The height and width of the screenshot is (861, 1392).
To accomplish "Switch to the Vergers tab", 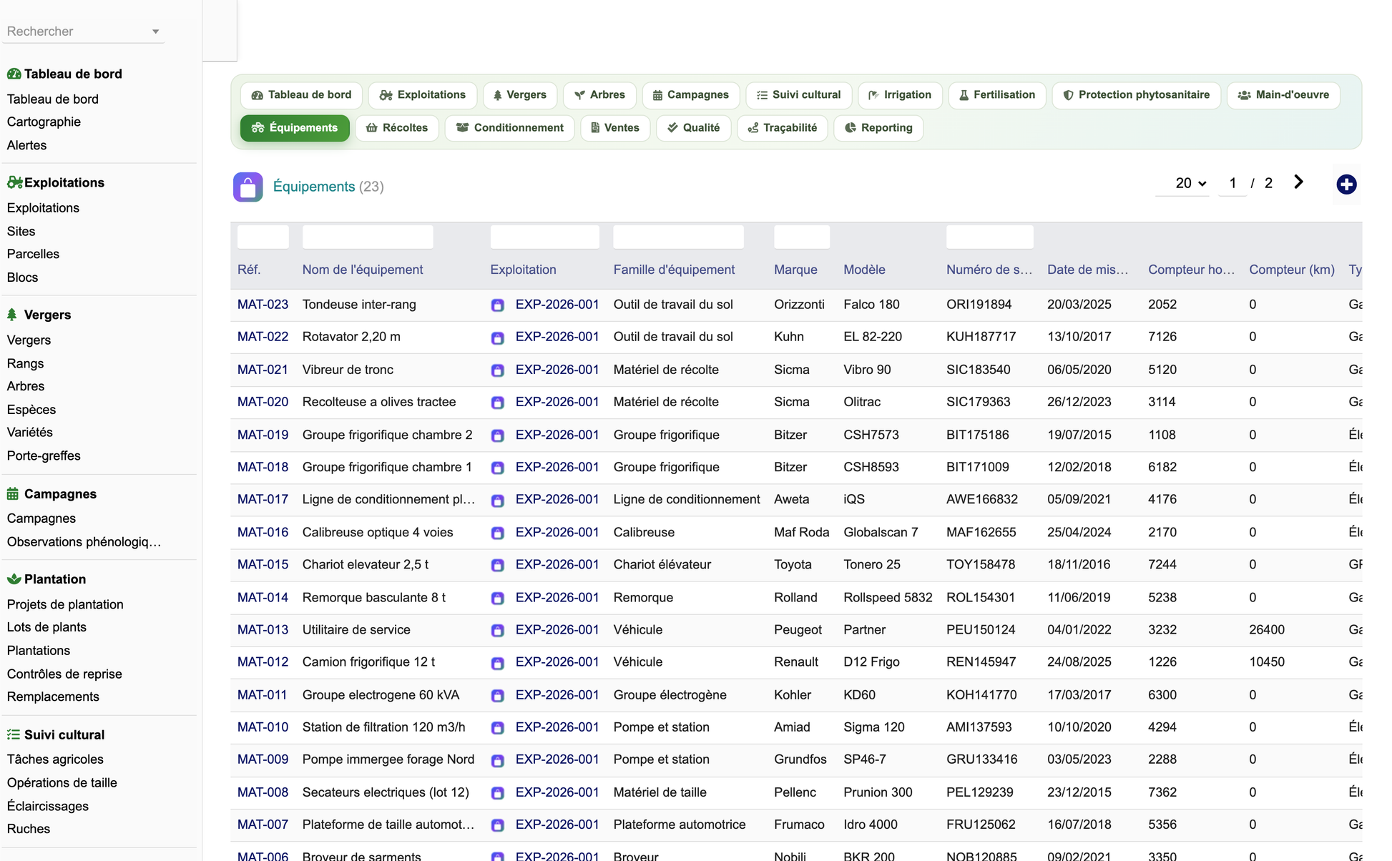I will [x=520, y=95].
